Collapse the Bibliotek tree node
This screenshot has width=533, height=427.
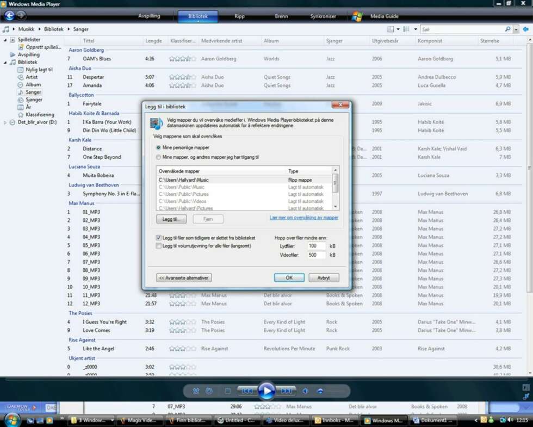click(x=5, y=63)
